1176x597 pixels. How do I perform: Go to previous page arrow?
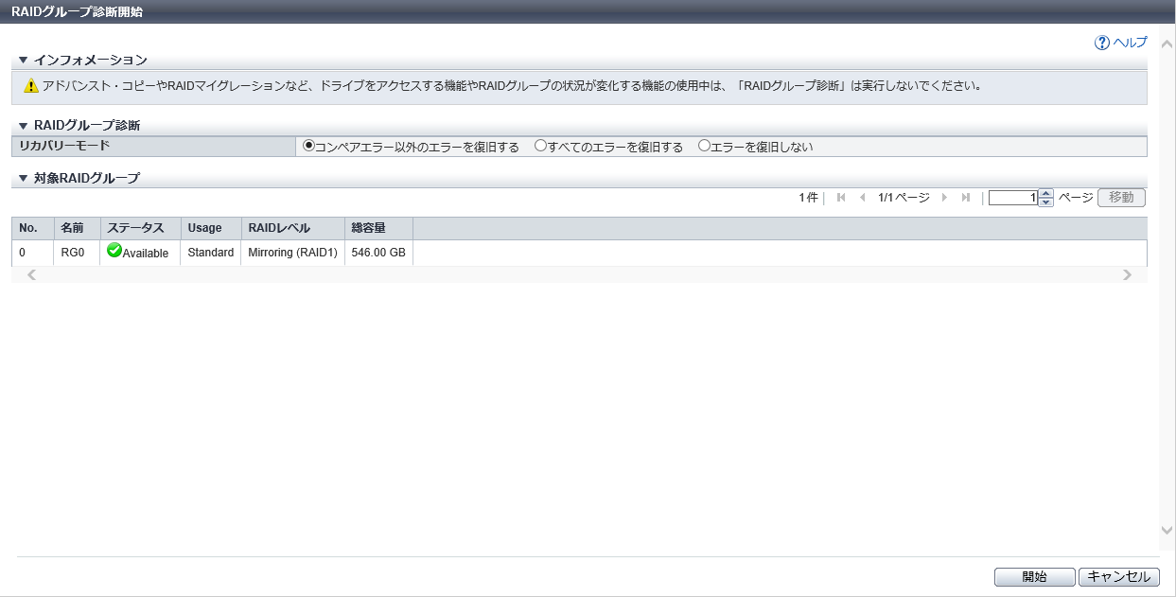862,198
